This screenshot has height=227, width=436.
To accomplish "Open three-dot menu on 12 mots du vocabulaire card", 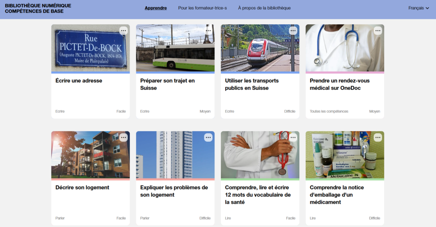I will click(293, 138).
